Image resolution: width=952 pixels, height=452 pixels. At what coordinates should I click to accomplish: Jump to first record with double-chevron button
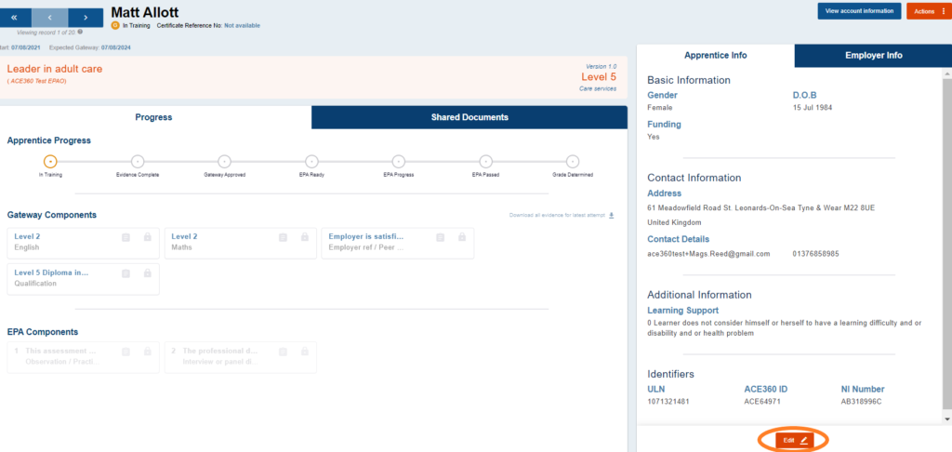tap(14, 18)
